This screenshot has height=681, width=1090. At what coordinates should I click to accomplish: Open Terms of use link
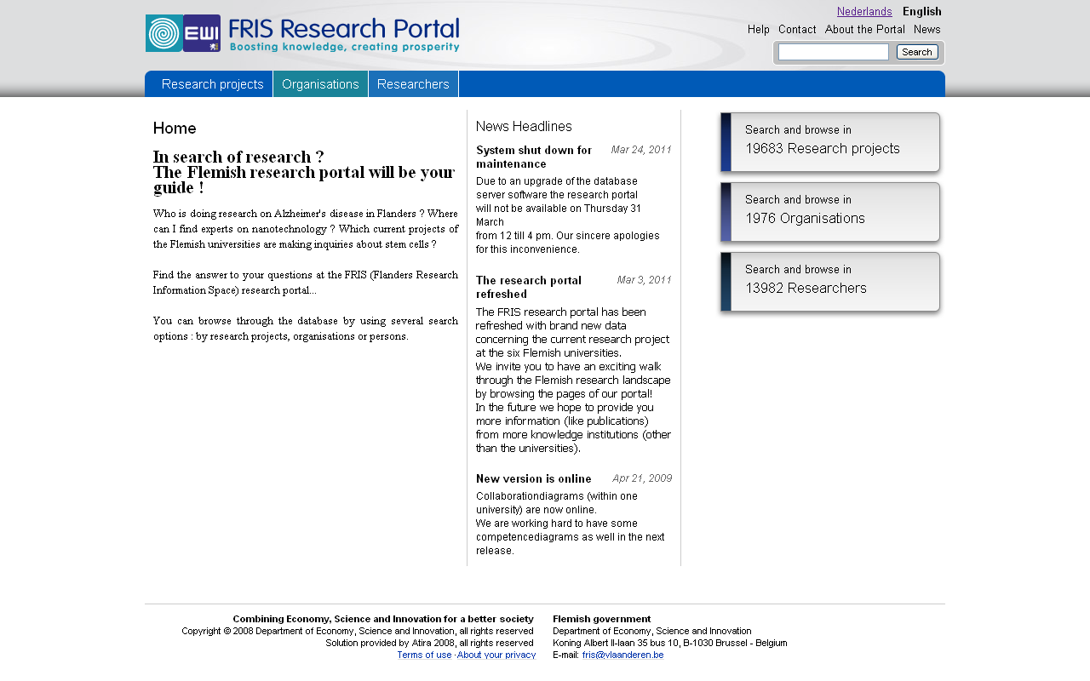[424, 655]
